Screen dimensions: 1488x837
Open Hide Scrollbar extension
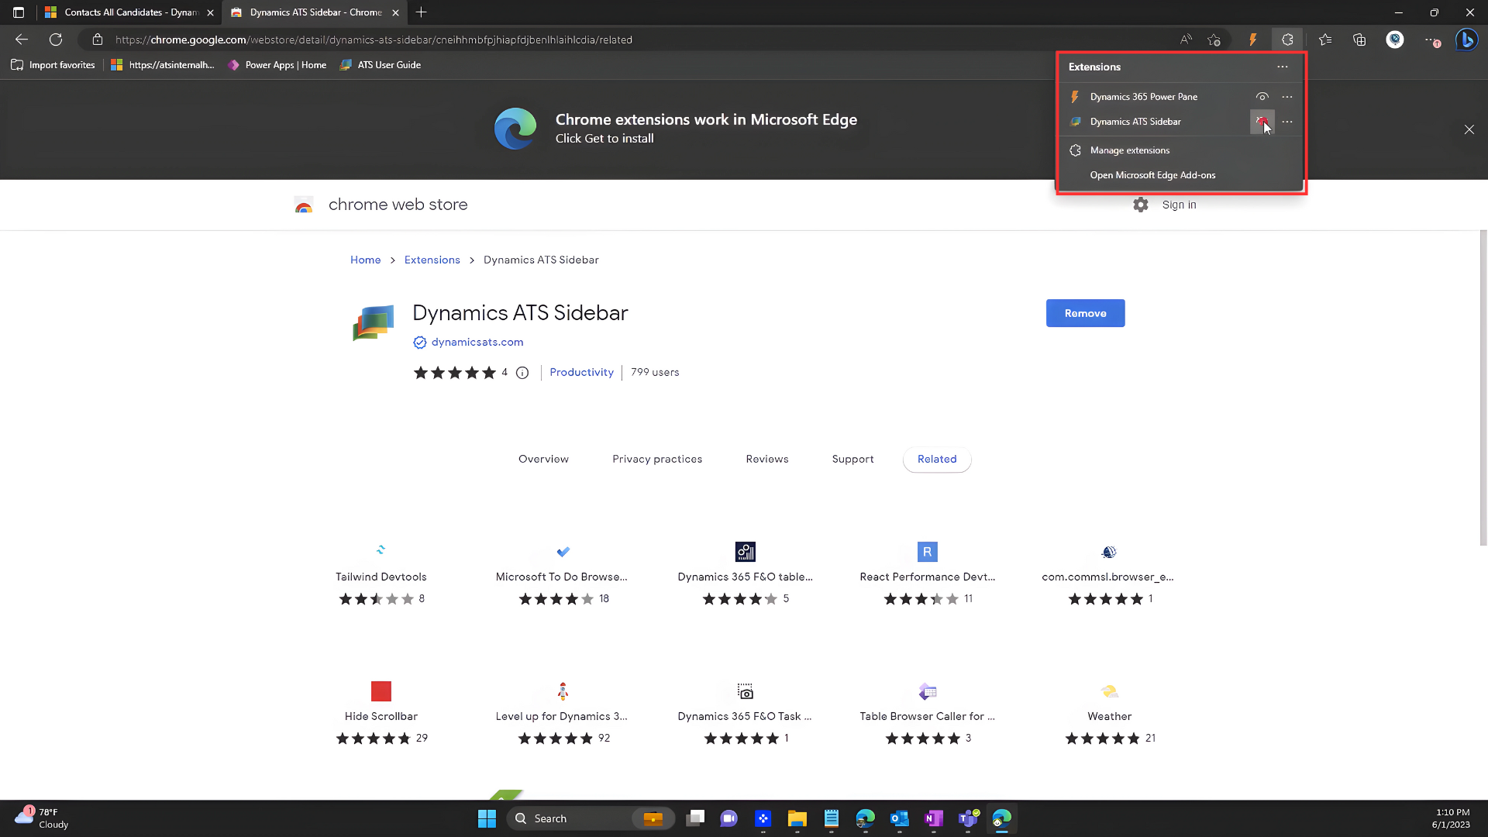[381, 714]
